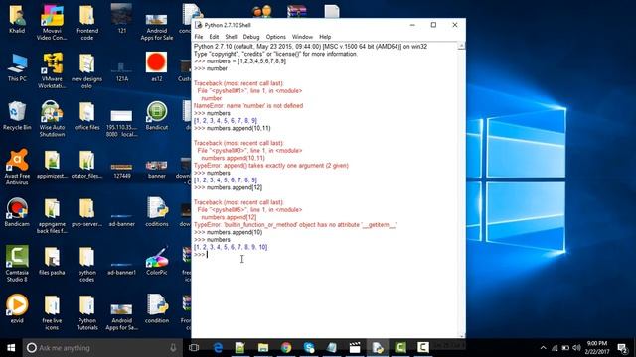Select the condition Python file icon
This screenshot has width=636, height=357.
coord(157,308)
